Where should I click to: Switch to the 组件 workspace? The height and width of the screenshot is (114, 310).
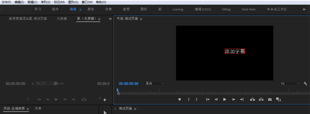[55, 9]
